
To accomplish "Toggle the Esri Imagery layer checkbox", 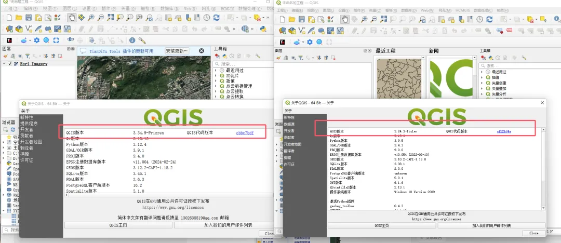I will [10, 64].
